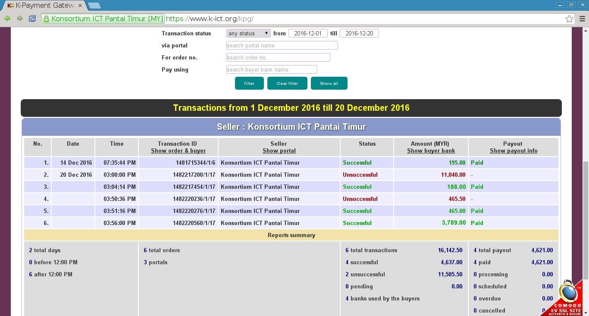Click date 20 Dec 2016
Image resolution: width=589 pixels, height=316 pixels.
76,175
